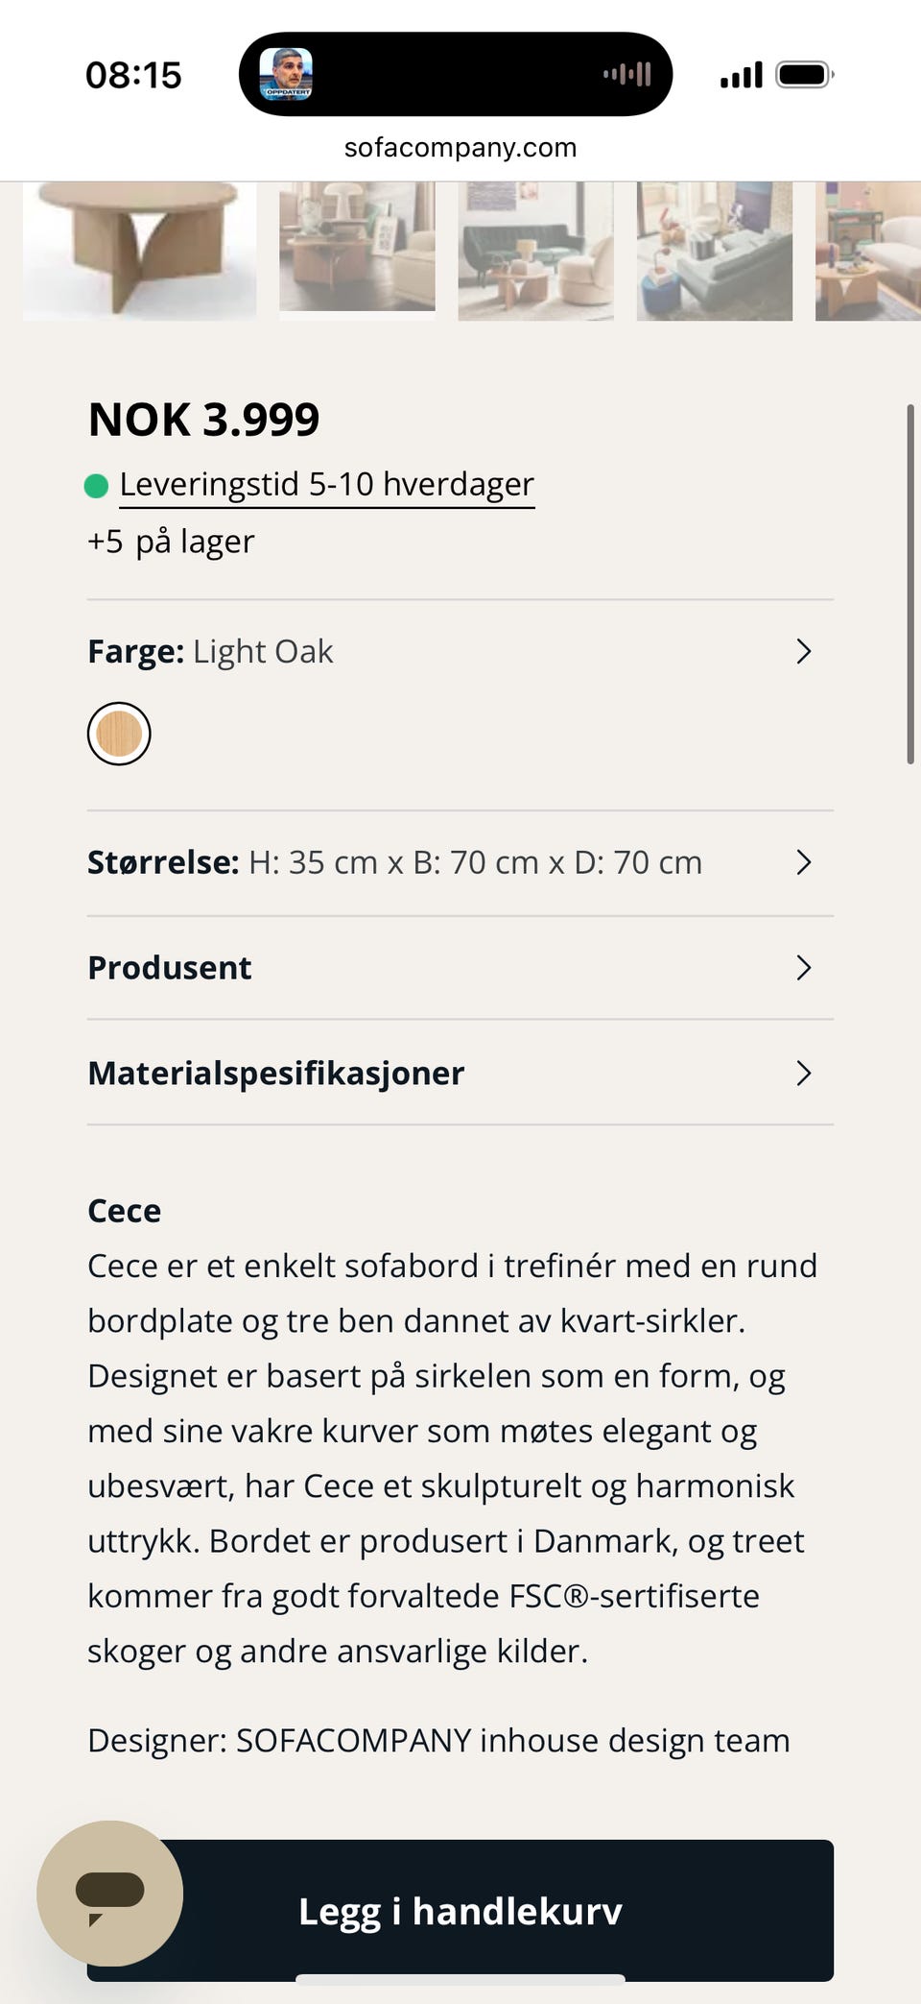The width and height of the screenshot is (921, 2004).
Task: Open the now-playing app thumbnail in Dynamic Island
Action: [286, 75]
